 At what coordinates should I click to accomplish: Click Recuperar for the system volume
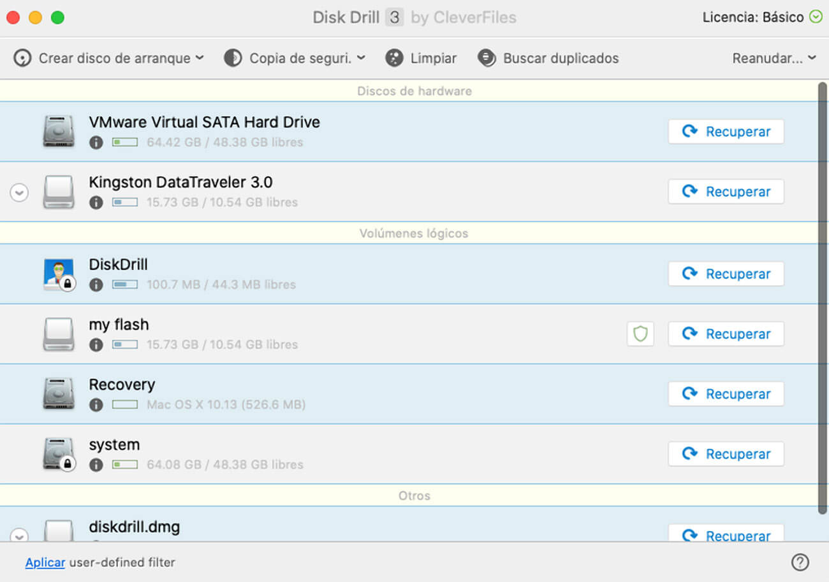[726, 454]
